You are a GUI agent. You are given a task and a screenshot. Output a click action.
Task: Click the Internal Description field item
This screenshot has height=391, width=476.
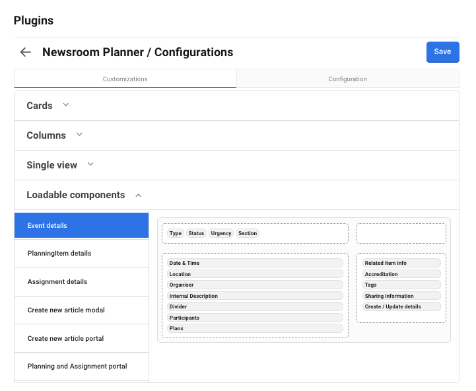(x=255, y=296)
